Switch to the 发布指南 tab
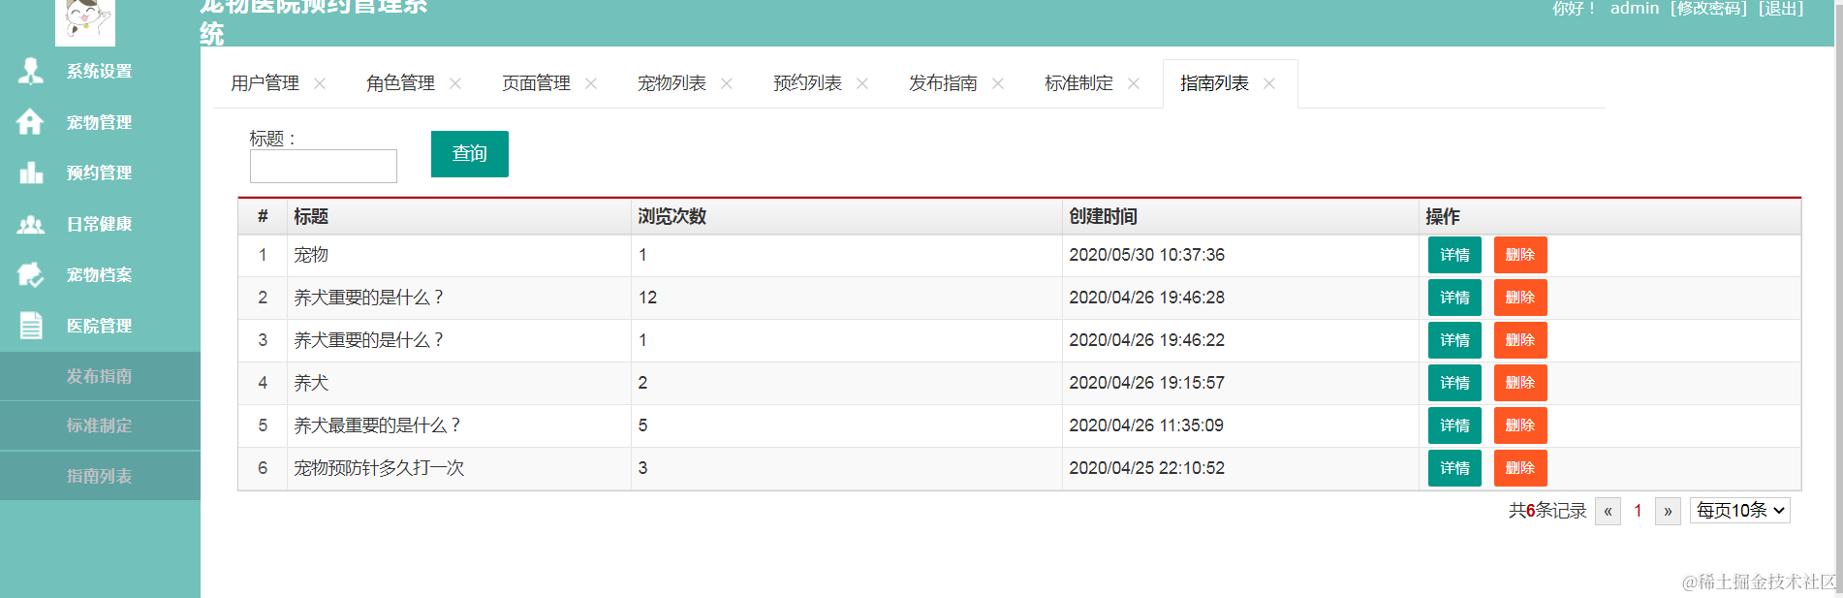The image size is (1843, 598). pyautogui.click(x=943, y=83)
